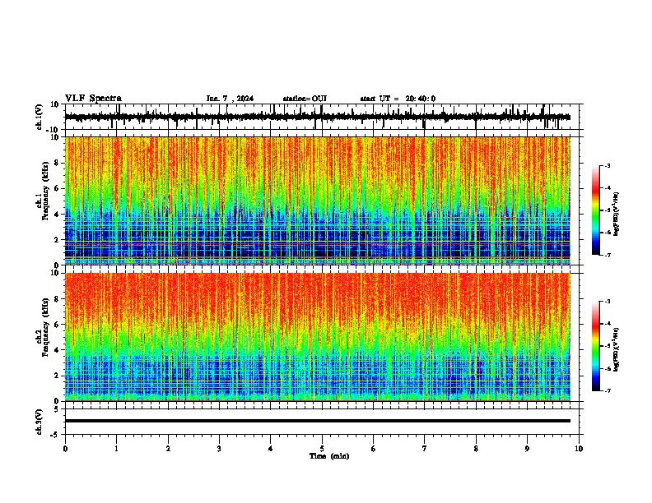This screenshot has height=503, width=652.
Task: Click the Time (min) axis label
Action: (329, 456)
